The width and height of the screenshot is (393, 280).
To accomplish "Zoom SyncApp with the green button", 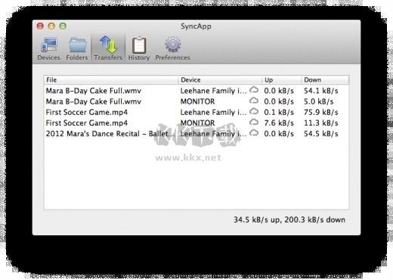I will pyautogui.click(x=63, y=26).
